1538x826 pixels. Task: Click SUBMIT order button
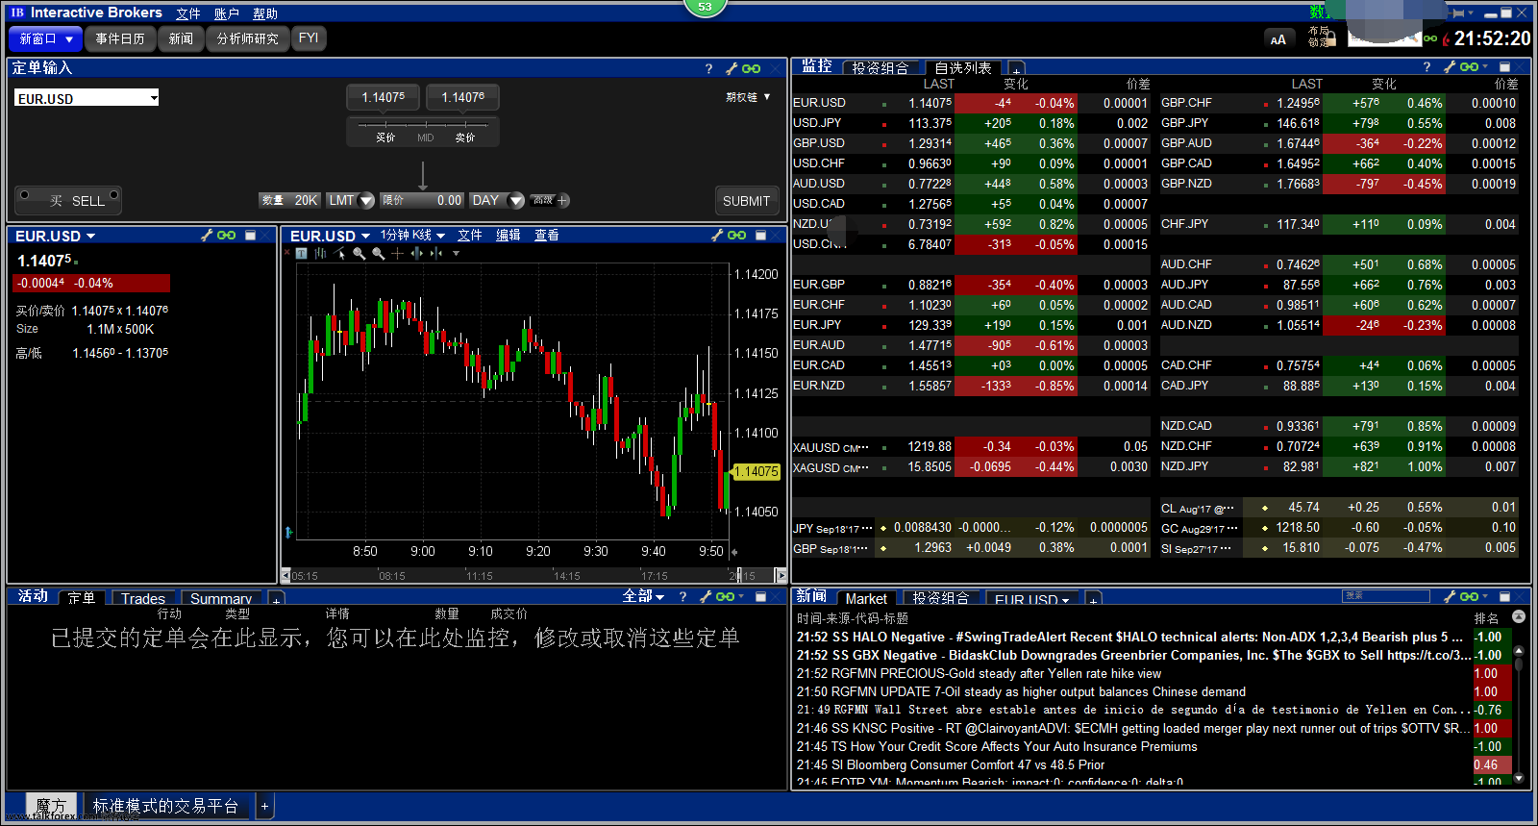click(746, 201)
